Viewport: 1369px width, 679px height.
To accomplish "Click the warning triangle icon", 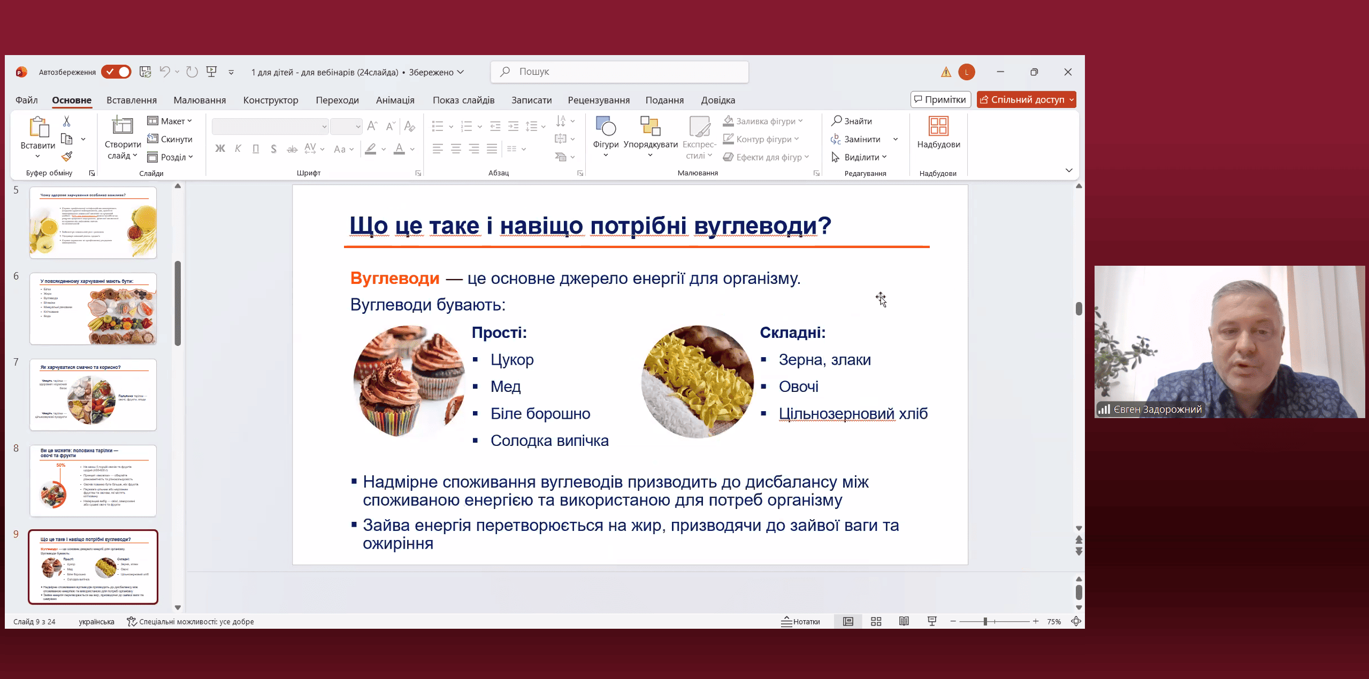I will click(x=946, y=72).
